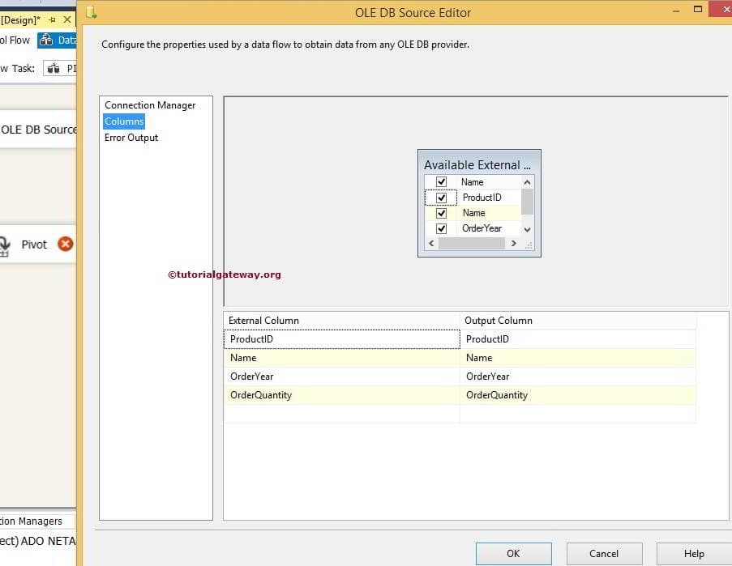Click the up arrow in external columns list

pos(527,183)
